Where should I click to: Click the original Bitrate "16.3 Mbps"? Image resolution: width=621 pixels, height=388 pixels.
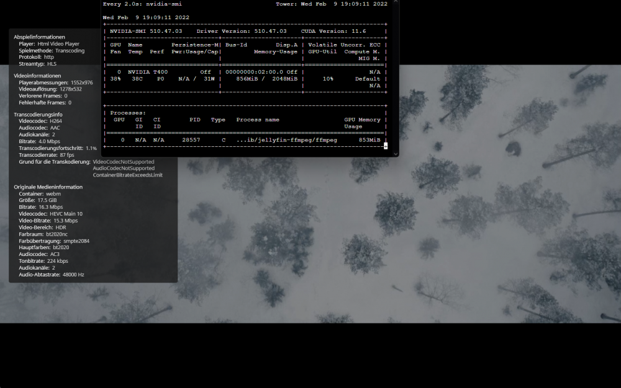pos(51,206)
